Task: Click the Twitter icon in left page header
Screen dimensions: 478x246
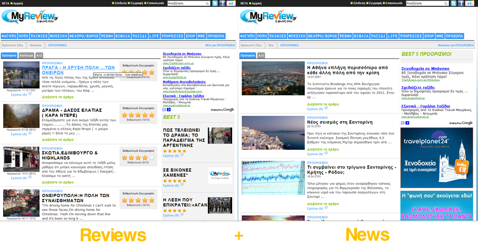Action: pos(215,3)
